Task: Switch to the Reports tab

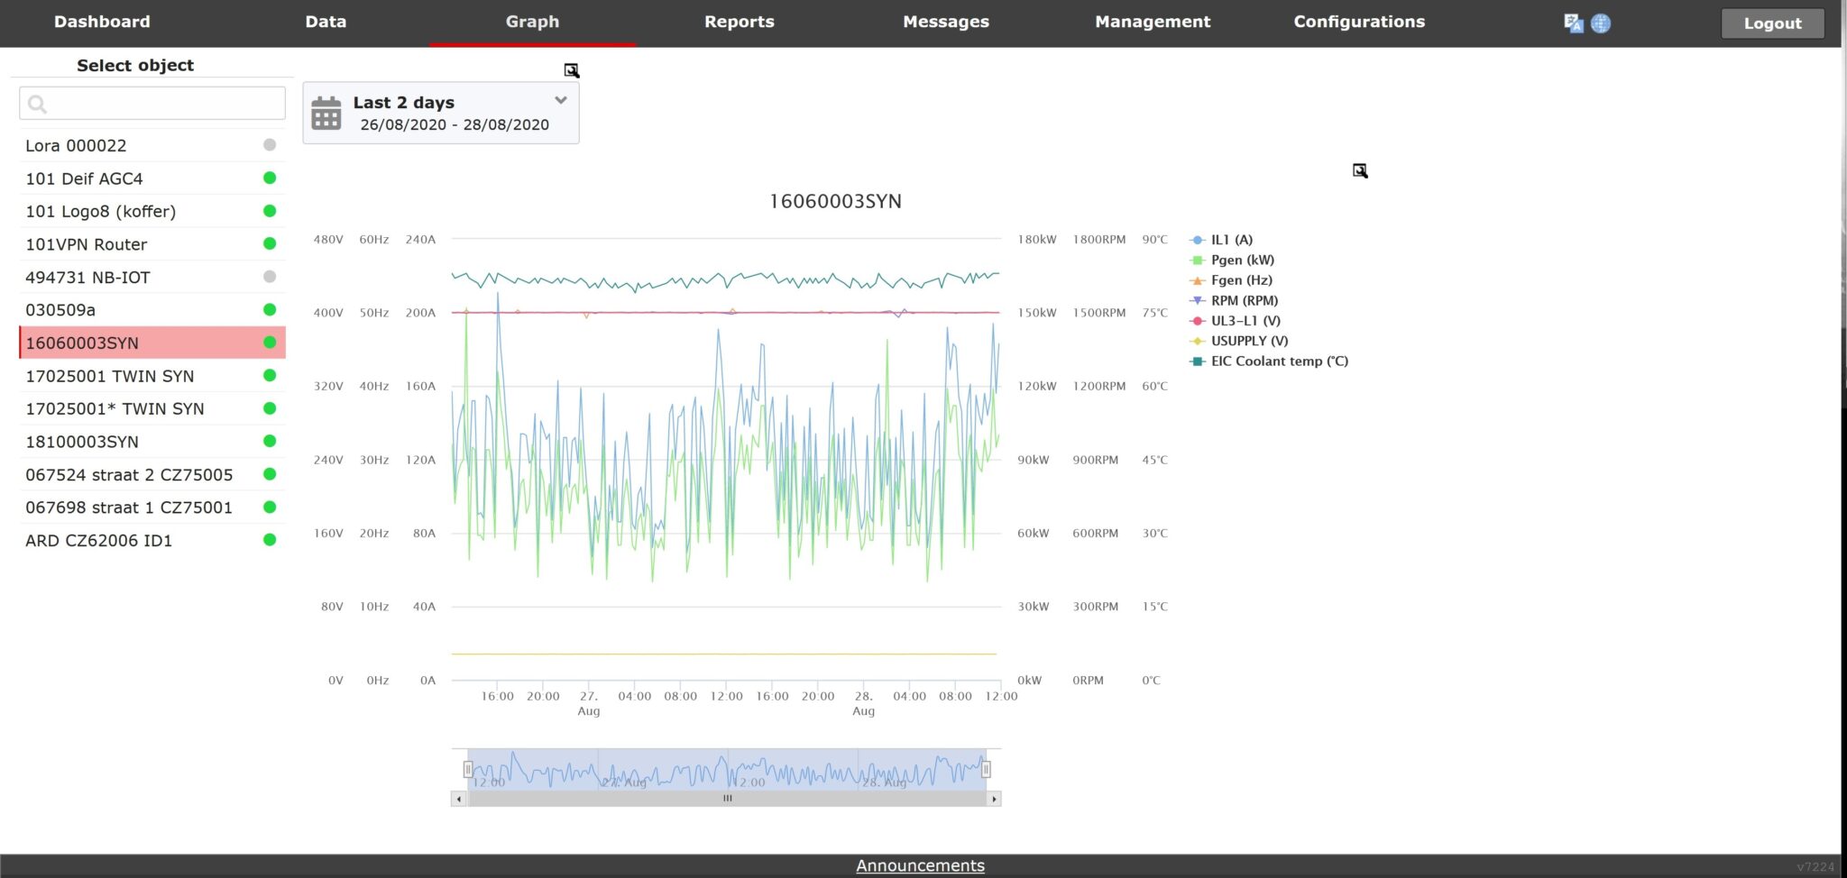Action: (x=740, y=22)
